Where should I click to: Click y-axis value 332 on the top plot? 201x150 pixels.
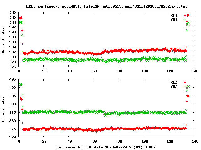tap(13, 52)
